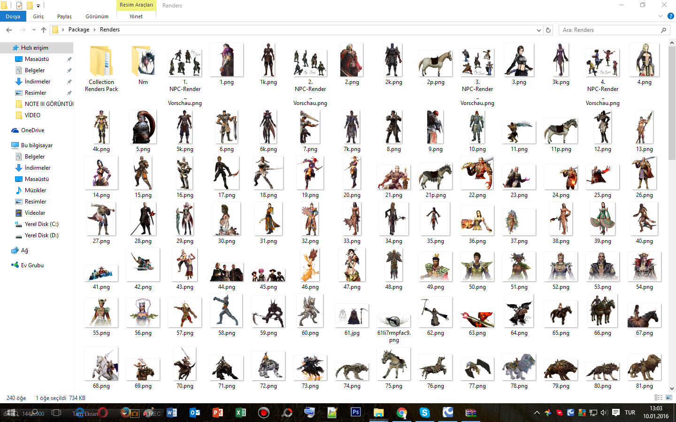676x422 pixels.
Task: Launch PowerPoint from the taskbar
Action: (x=218, y=413)
